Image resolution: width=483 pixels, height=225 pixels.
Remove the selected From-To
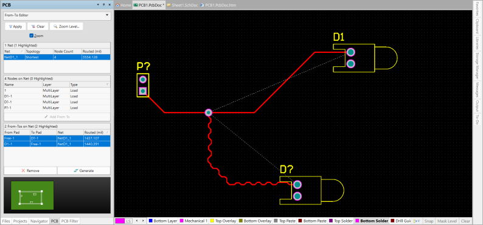tap(30, 170)
